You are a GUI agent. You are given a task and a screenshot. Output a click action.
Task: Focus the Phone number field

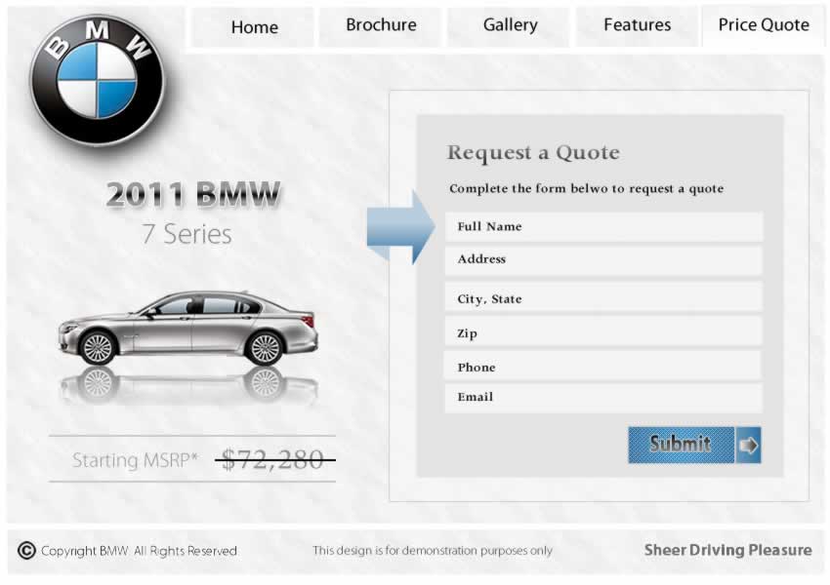coord(603,366)
